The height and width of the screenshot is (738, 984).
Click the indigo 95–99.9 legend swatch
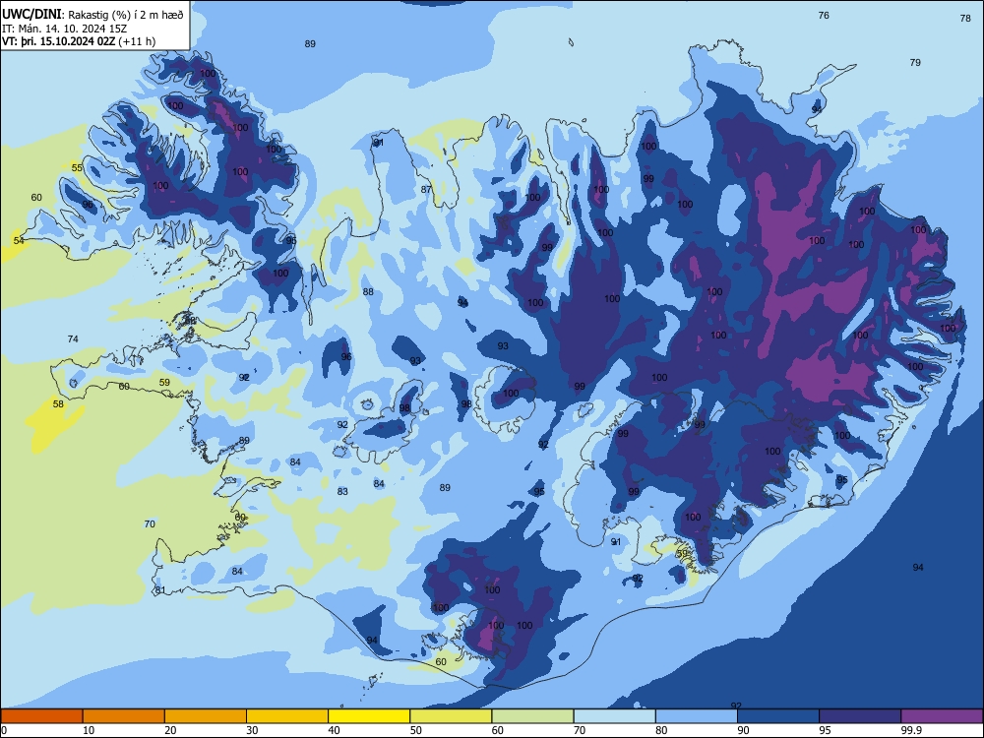pos(860,716)
